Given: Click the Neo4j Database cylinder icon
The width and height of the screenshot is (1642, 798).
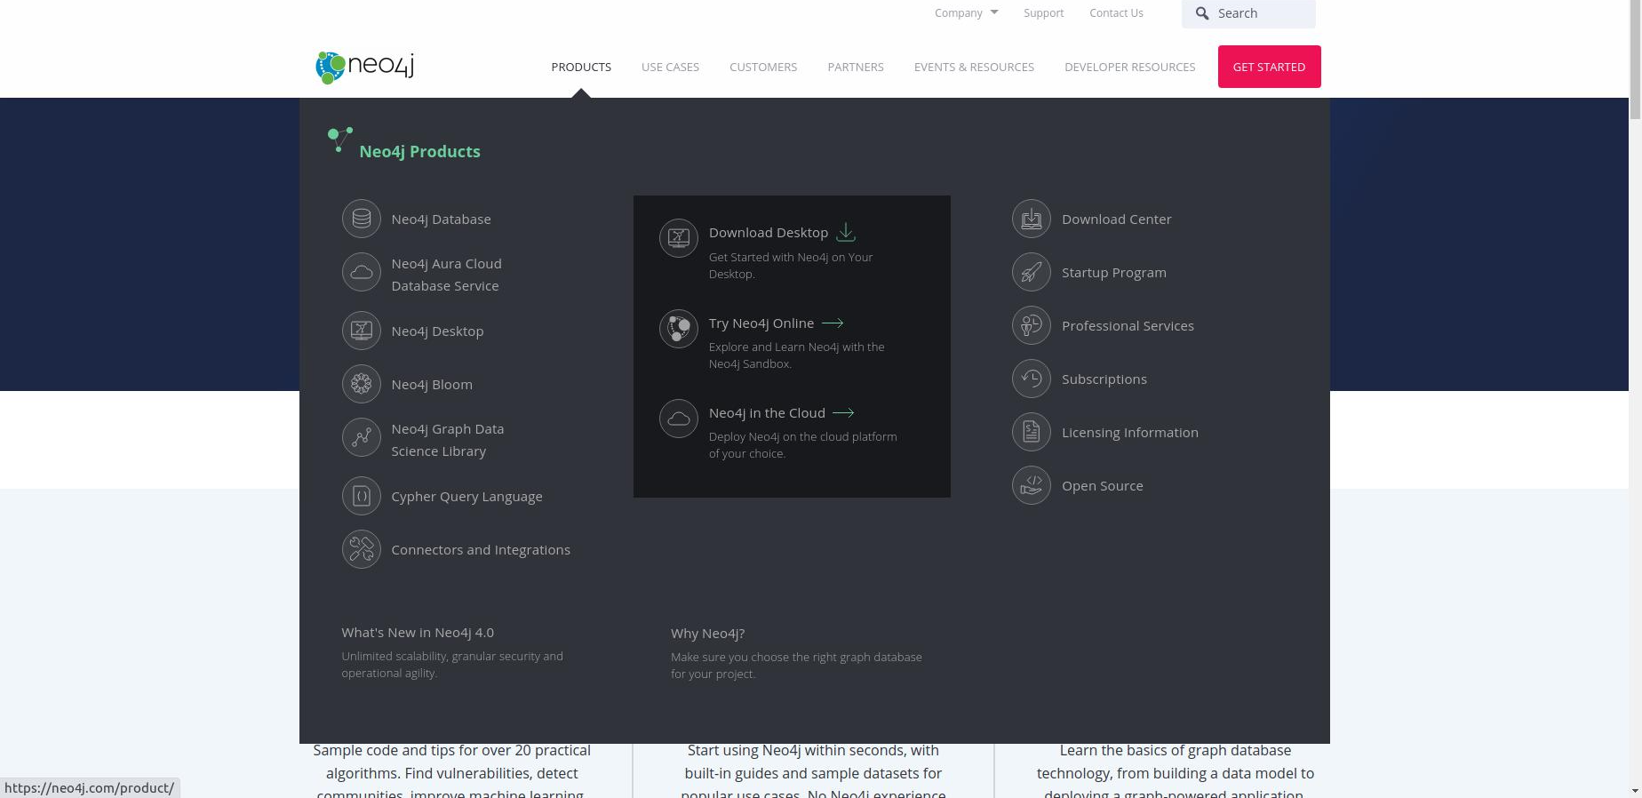Looking at the screenshot, I should (361, 219).
